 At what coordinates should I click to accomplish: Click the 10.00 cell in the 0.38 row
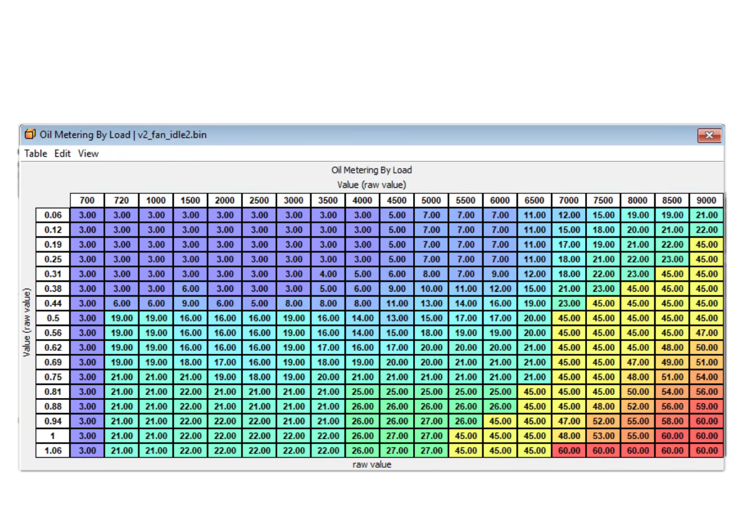tap(431, 289)
